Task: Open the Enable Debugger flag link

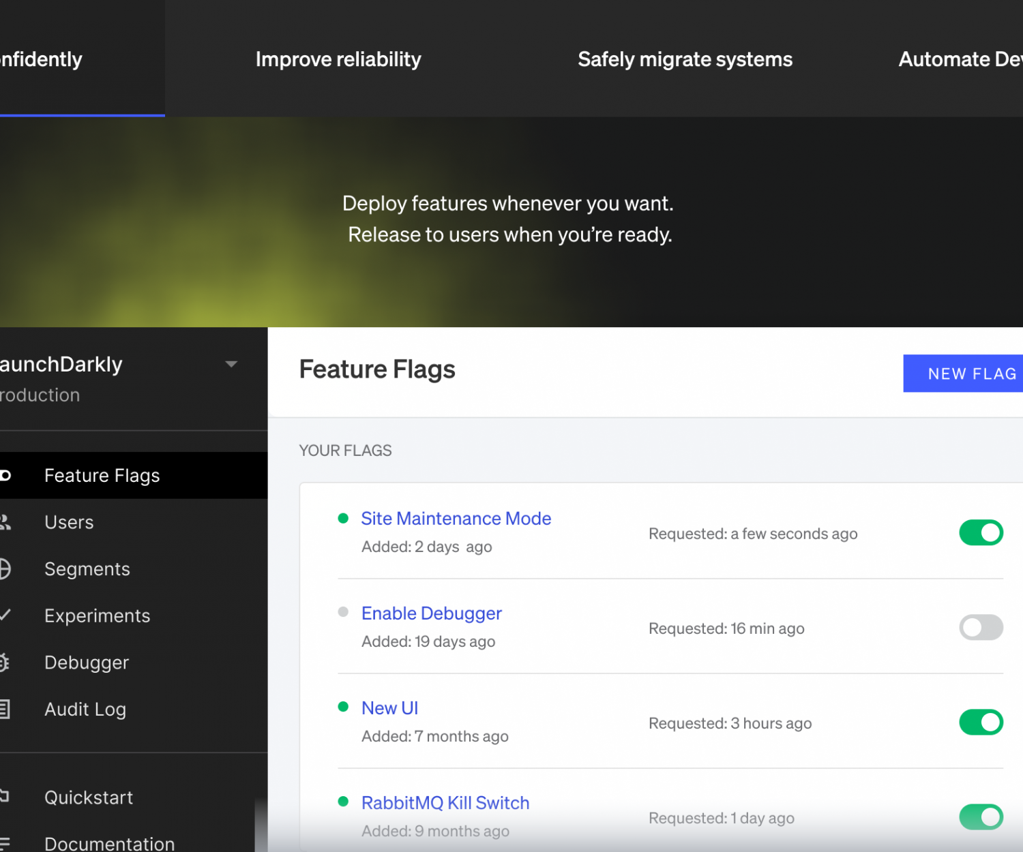Action: point(431,613)
